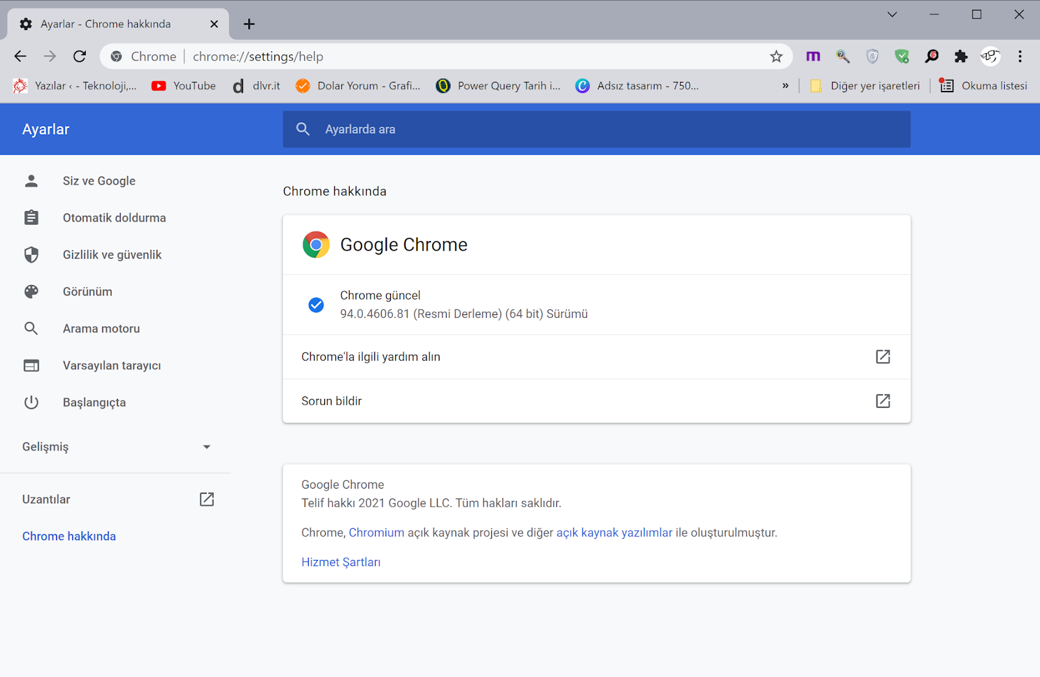This screenshot has height=677, width=1040.
Task: Click the forward navigation arrow
Action: point(50,57)
